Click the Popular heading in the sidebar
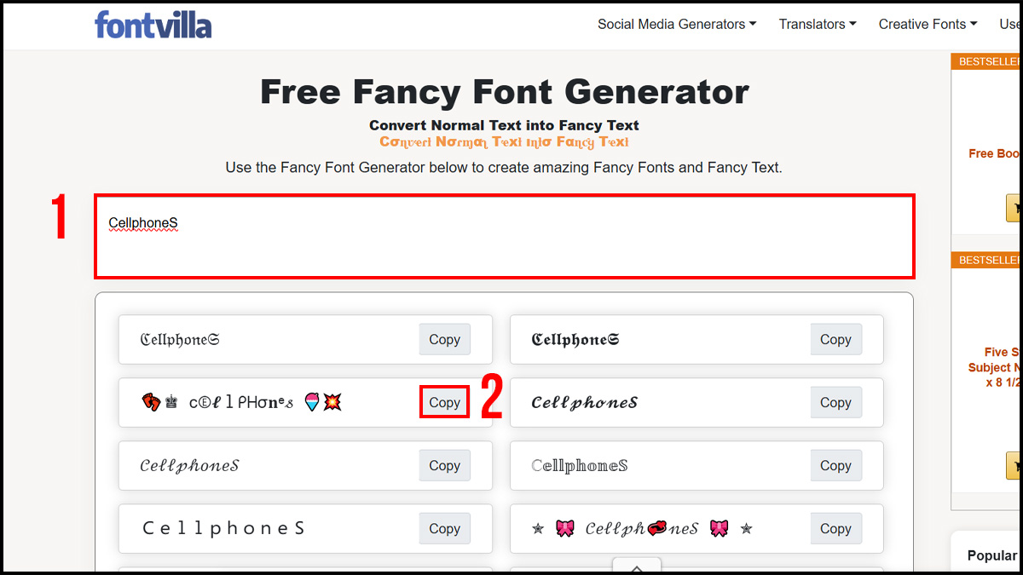 click(992, 555)
